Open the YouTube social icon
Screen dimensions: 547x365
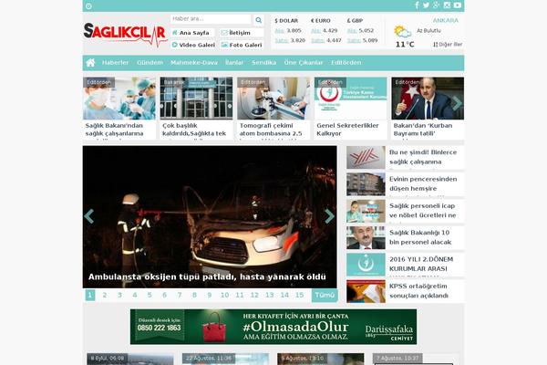click(458, 5)
